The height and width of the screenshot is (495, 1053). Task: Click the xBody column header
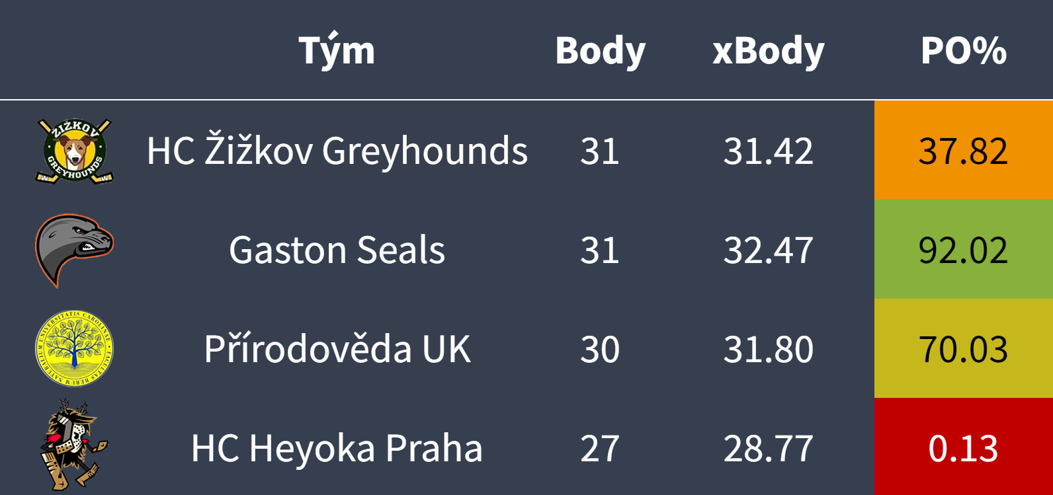[x=768, y=51]
